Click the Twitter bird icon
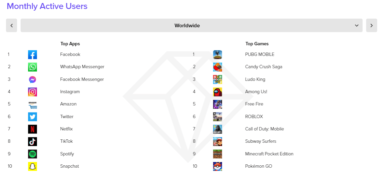 (32, 116)
